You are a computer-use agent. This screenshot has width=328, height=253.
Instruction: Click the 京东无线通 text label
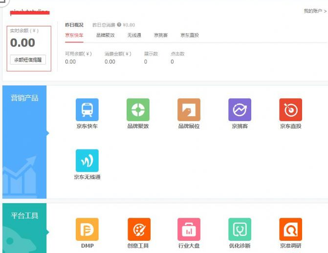tap(87, 177)
